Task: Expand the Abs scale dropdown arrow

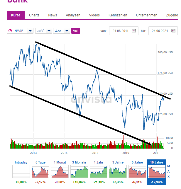Action: pyautogui.click(x=67, y=31)
